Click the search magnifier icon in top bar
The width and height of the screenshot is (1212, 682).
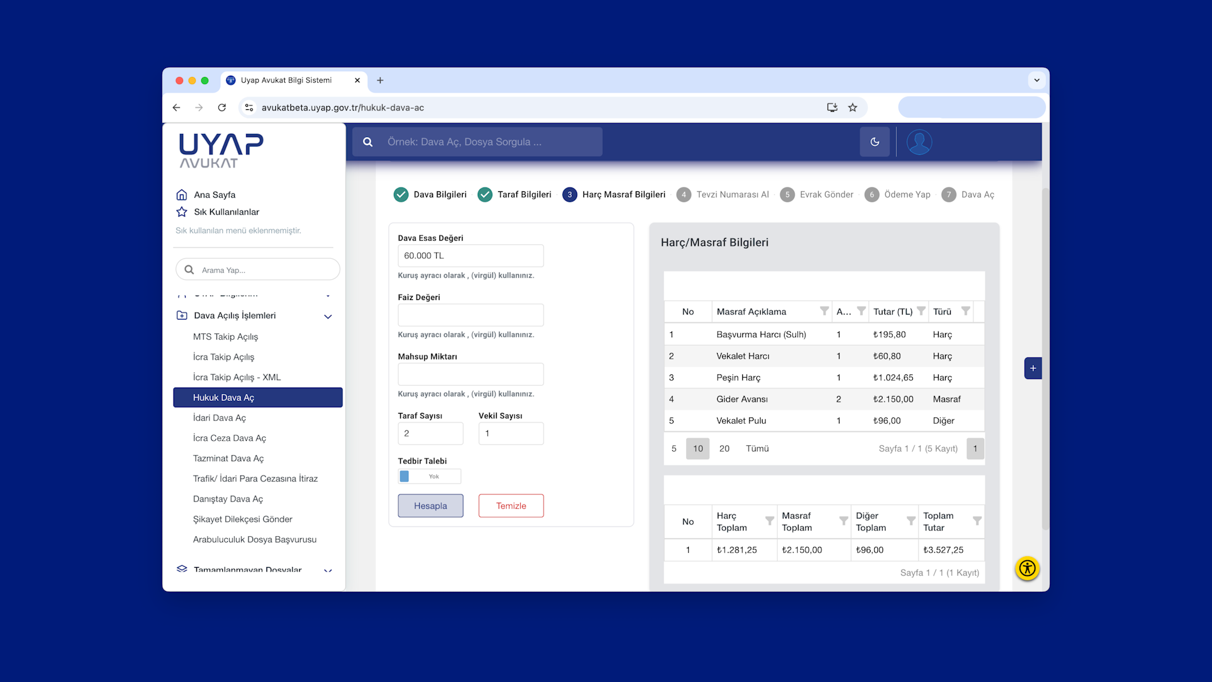click(x=367, y=142)
